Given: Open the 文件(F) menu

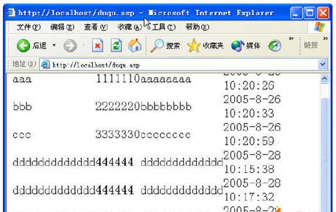Looking at the screenshot, I should 29,27.
